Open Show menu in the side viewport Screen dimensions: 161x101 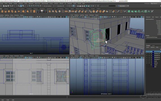click(87, 56)
